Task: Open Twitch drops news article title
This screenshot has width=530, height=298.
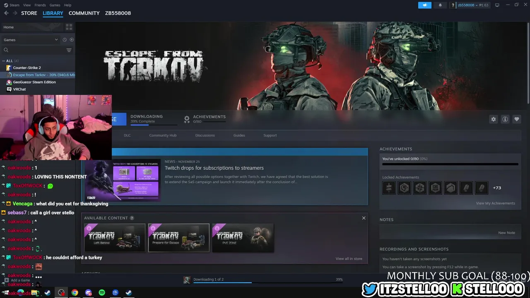Action: [x=214, y=168]
